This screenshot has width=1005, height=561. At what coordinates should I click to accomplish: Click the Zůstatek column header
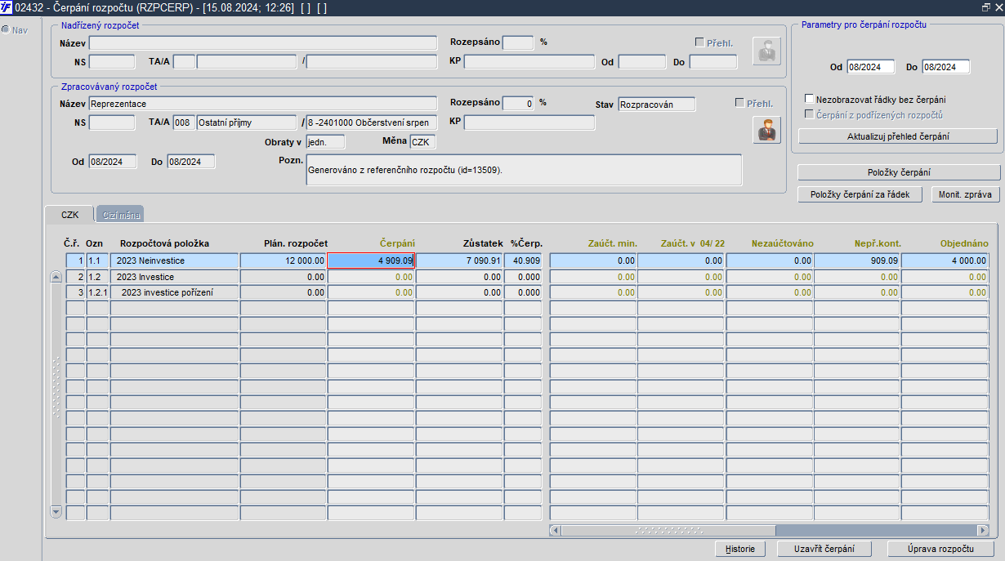[482, 243]
